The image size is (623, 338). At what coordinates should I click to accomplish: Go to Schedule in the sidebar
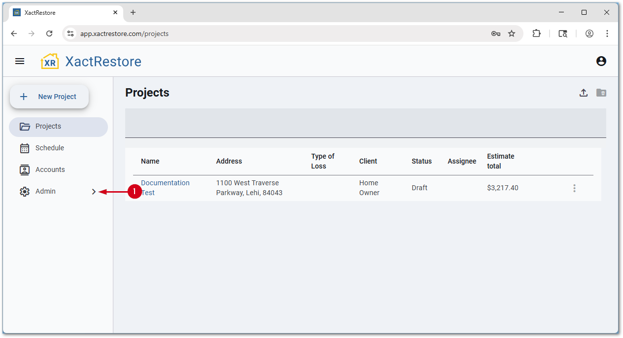(49, 148)
